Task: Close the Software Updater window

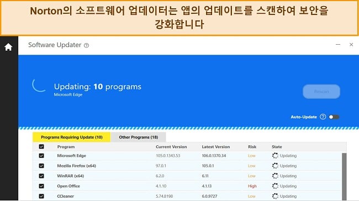Action: click(x=351, y=45)
